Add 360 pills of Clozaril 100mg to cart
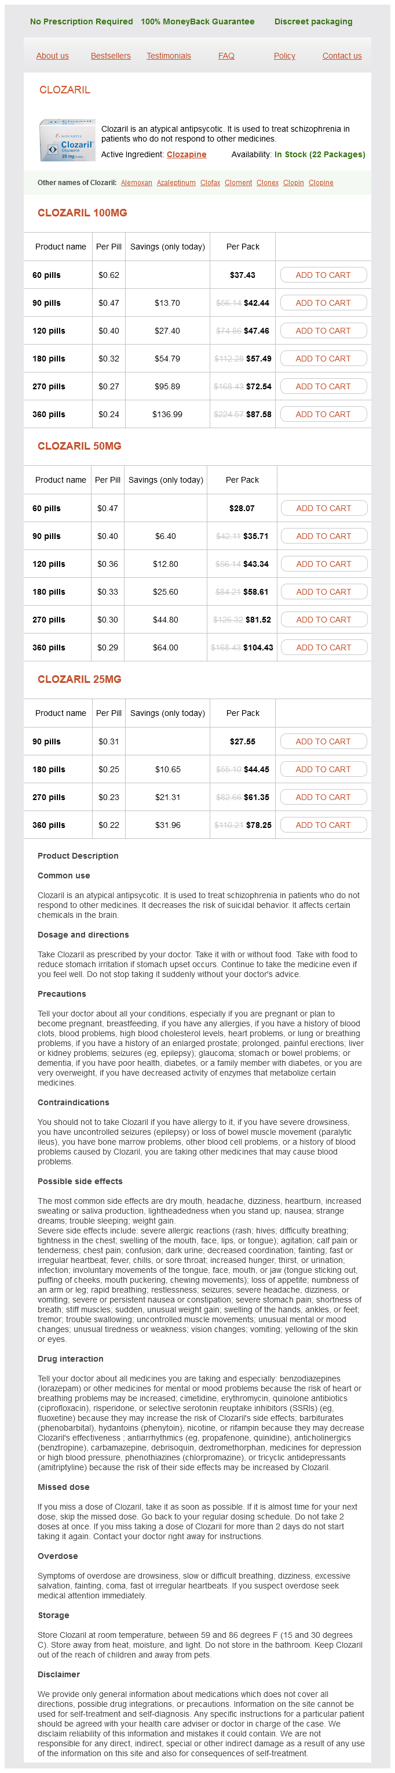This screenshot has width=395, height=1773. (323, 414)
